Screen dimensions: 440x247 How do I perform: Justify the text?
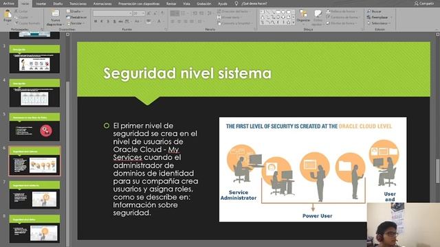coord(192,21)
